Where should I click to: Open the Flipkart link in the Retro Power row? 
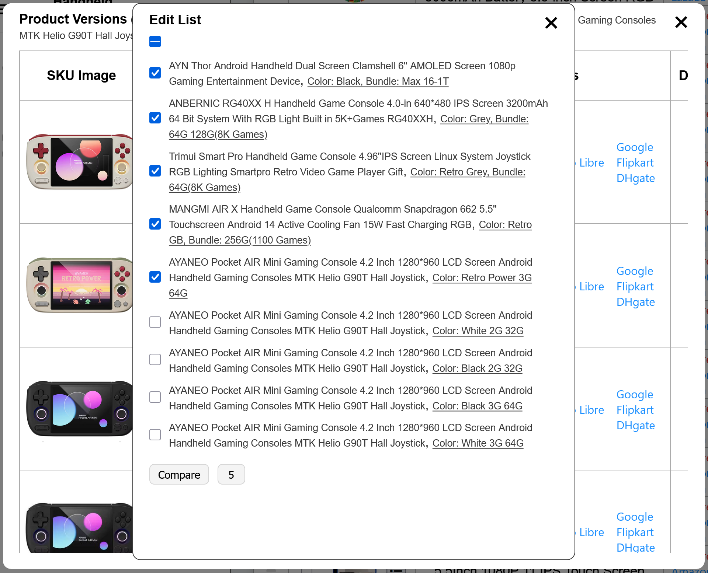pos(635,286)
